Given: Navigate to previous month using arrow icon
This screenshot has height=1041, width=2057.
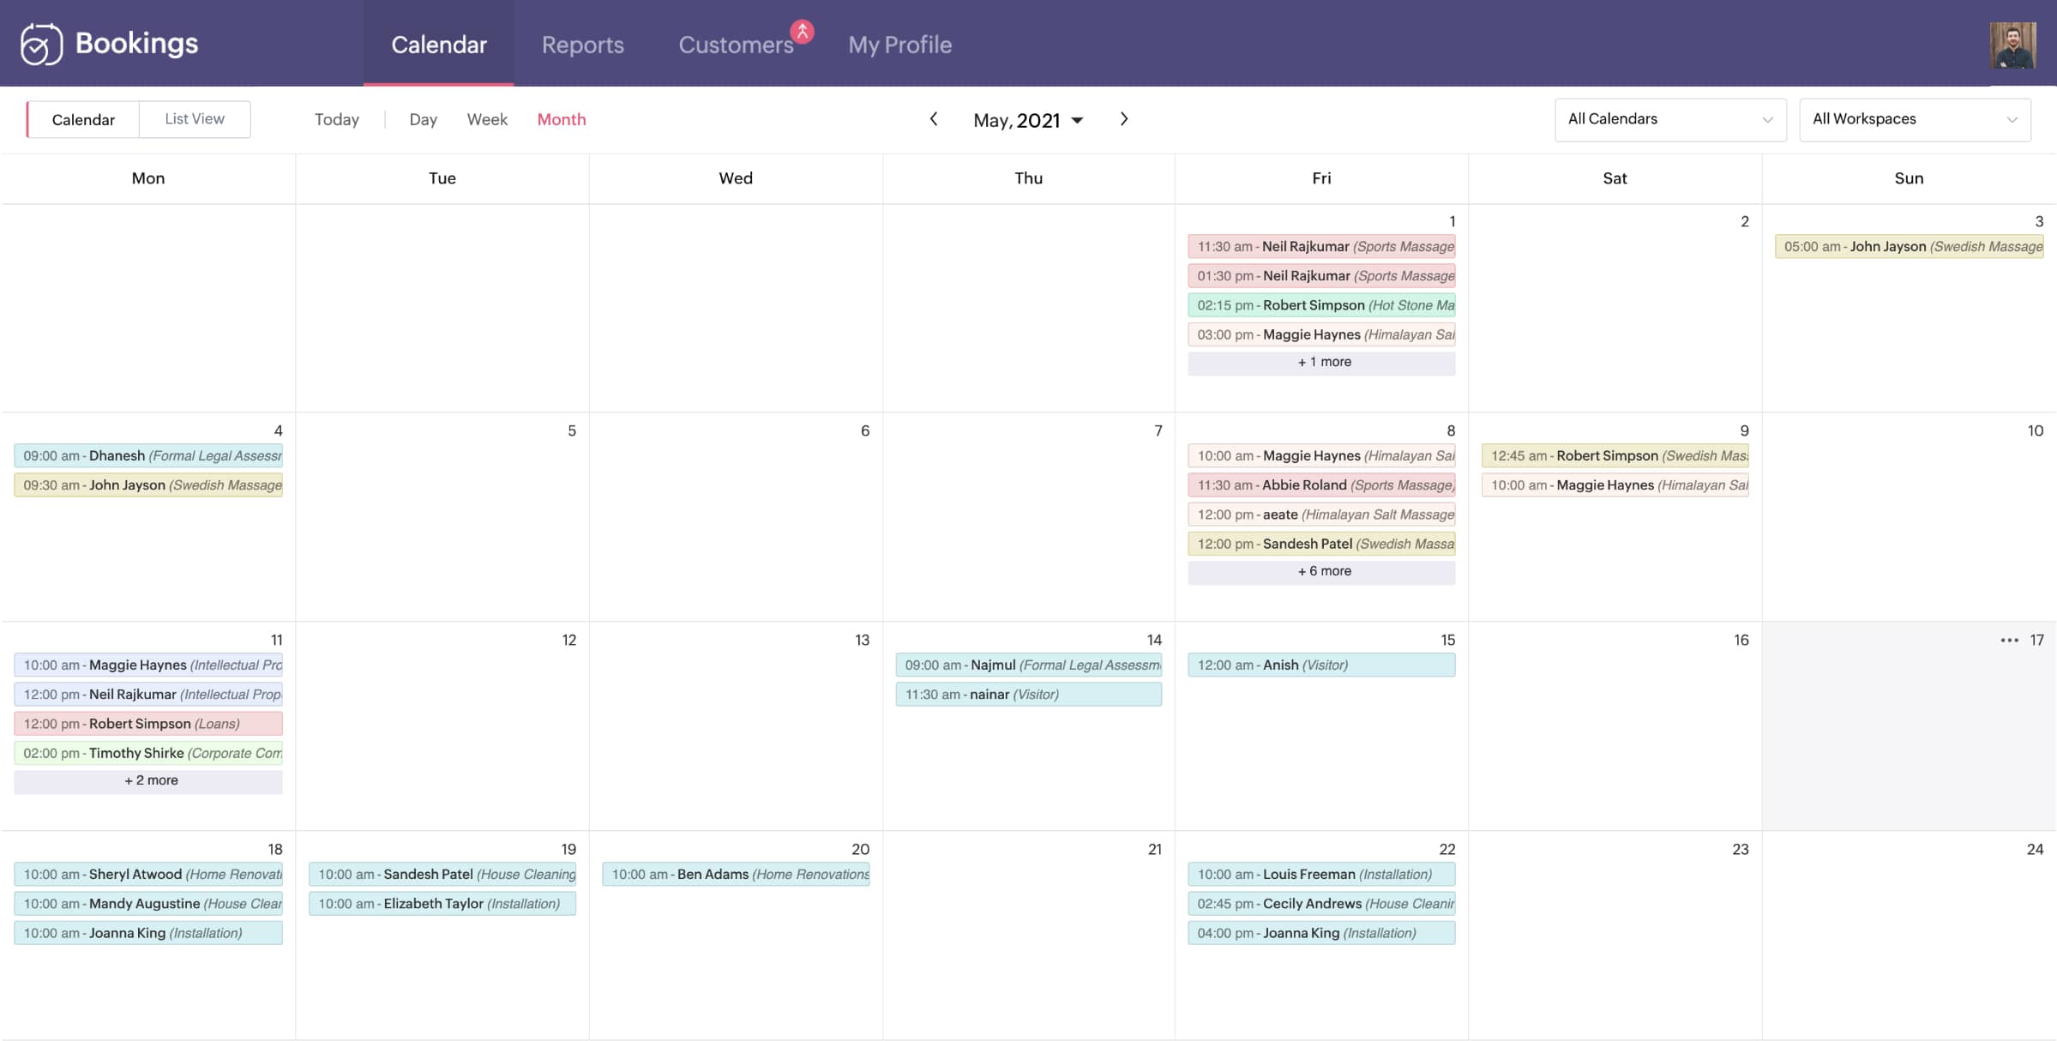Looking at the screenshot, I should [x=935, y=118].
